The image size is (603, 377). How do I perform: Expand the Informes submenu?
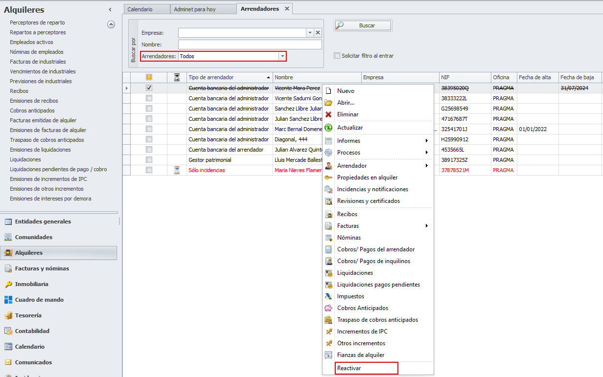(427, 141)
